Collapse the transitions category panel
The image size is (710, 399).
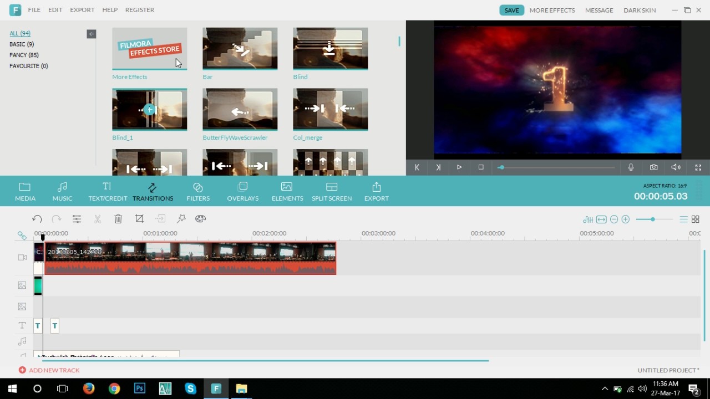coord(92,34)
